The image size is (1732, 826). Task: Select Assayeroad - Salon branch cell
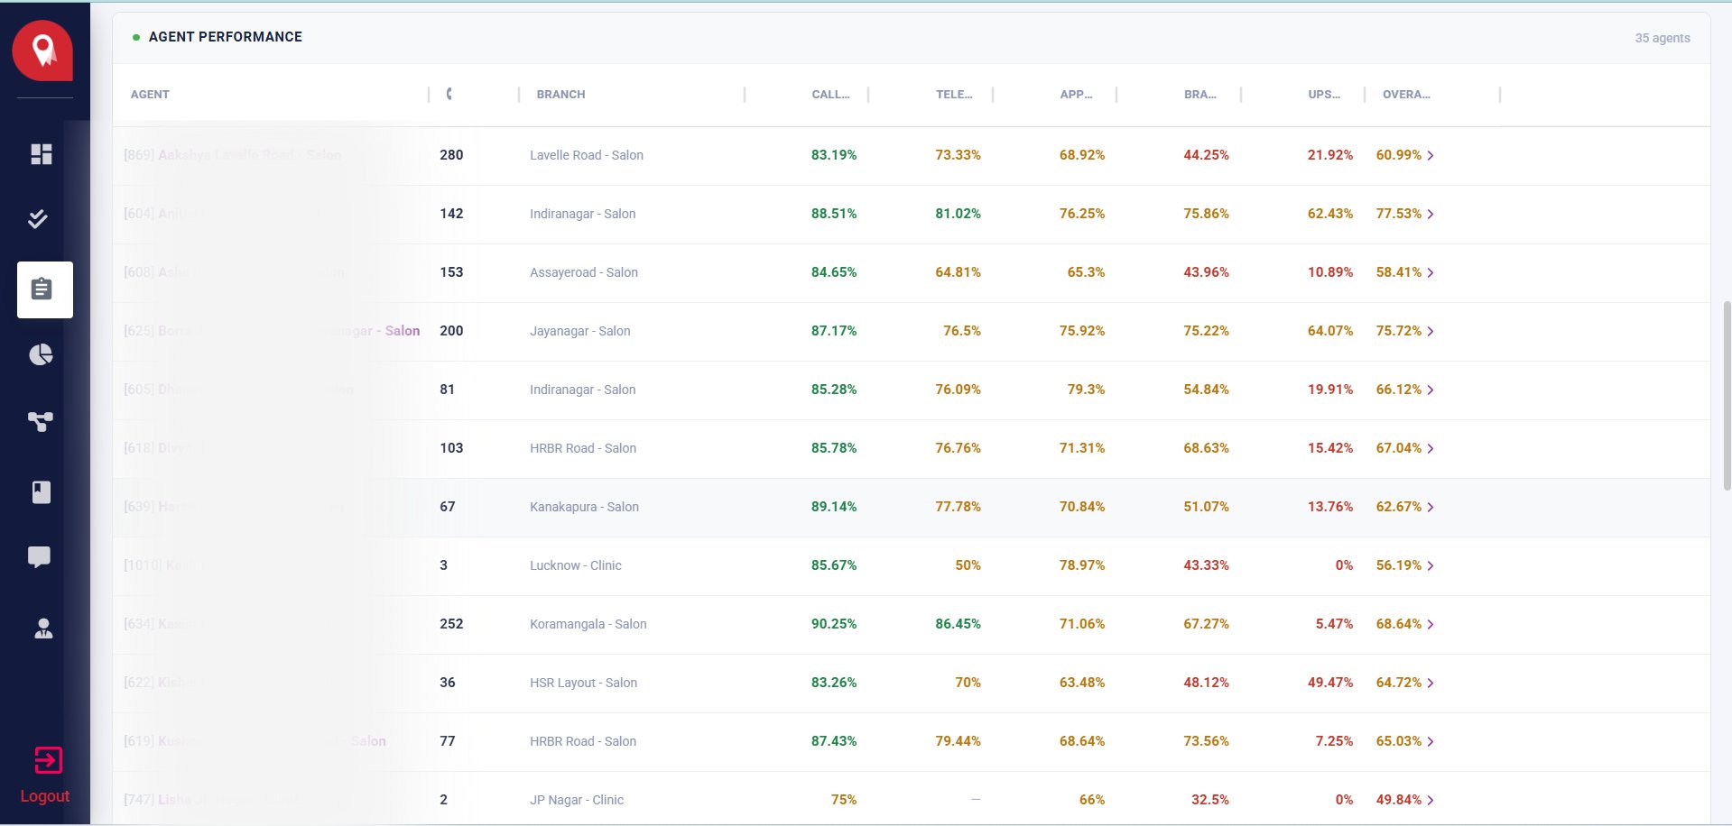point(584,272)
